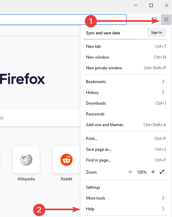Open Downloads from the menu

[126, 103]
